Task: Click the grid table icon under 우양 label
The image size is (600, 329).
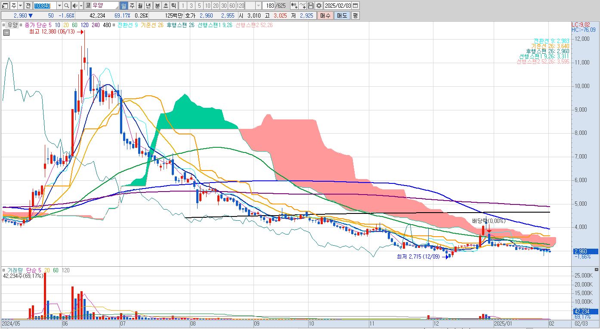Action: point(6,32)
